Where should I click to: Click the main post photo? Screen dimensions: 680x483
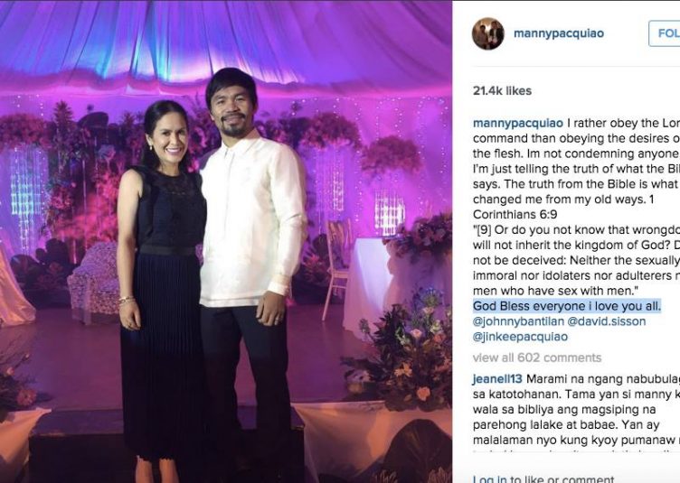click(x=225, y=242)
